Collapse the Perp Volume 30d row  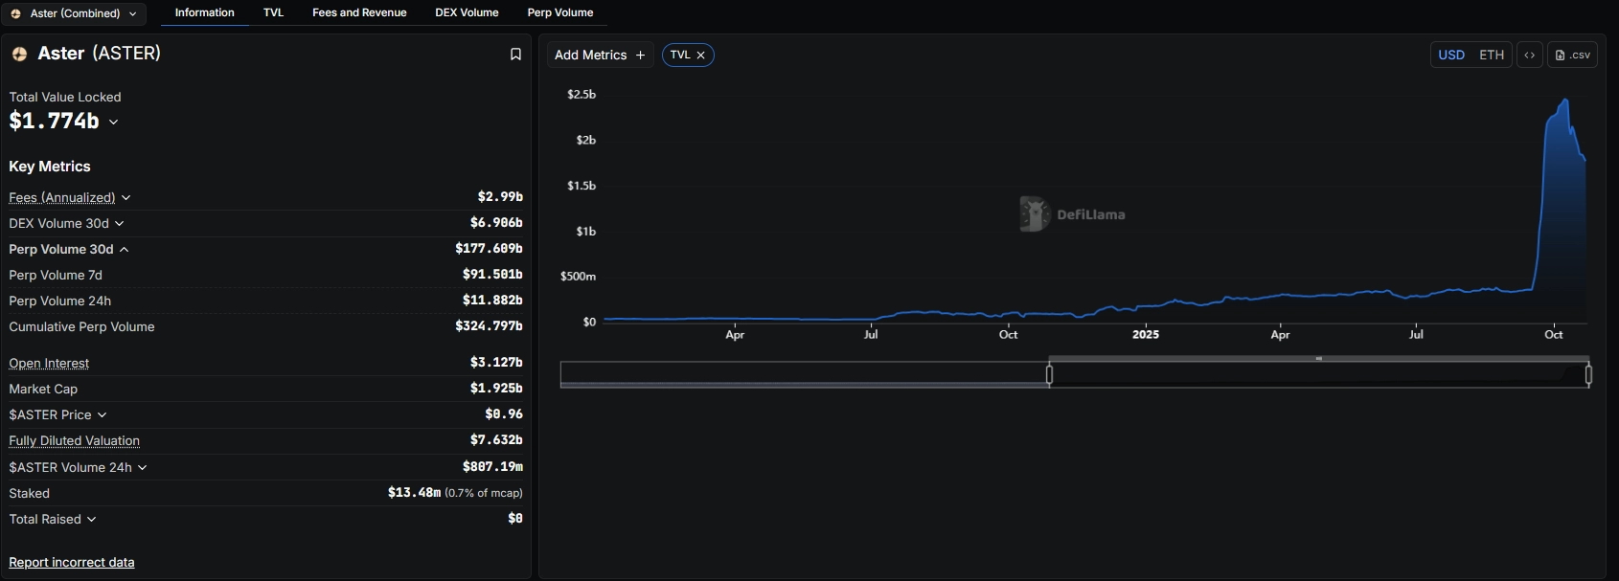[x=125, y=250]
